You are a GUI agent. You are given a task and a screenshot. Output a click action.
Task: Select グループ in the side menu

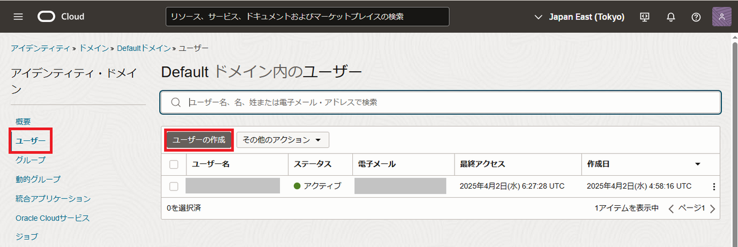[30, 160]
